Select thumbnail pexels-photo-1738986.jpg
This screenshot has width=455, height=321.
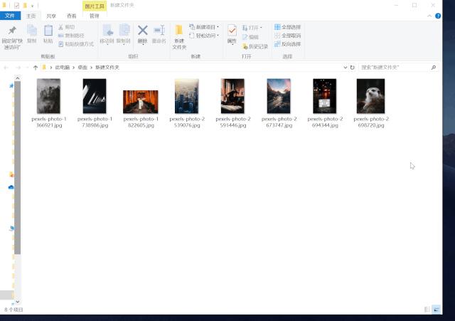(95, 96)
